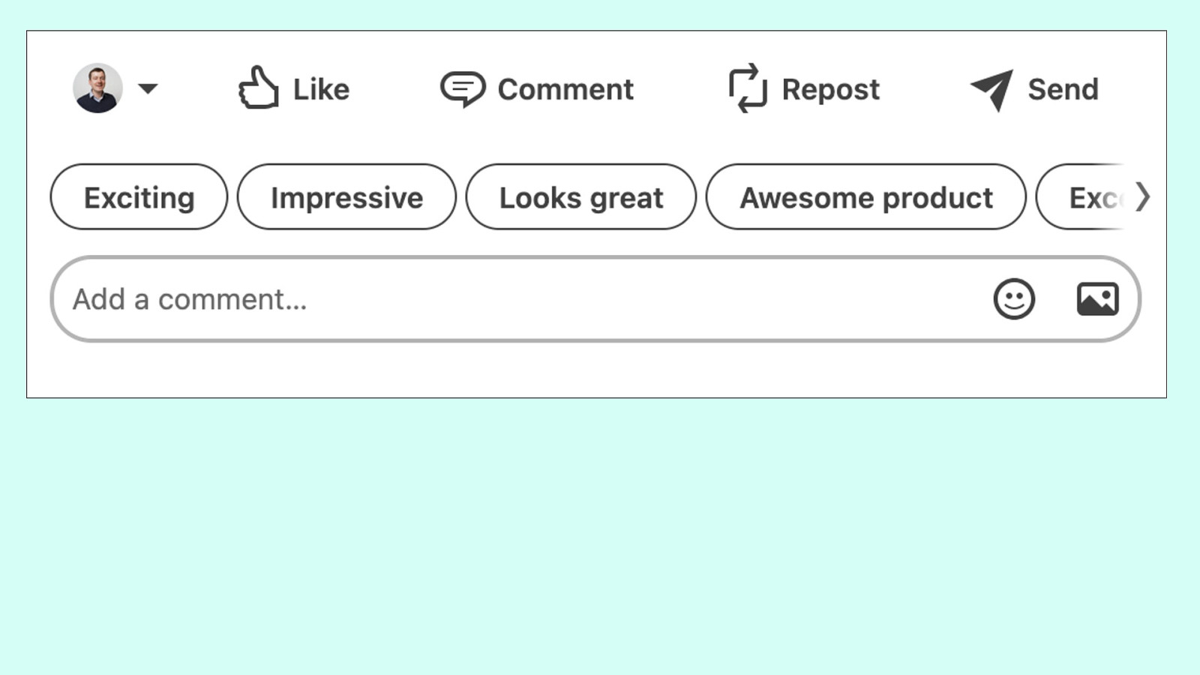1200x675 pixels.
Task: Click the partially hidden "Exc" reply chip
Action: [1087, 197]
